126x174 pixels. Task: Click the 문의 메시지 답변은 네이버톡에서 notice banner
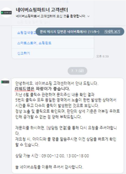(x=80, y=32)
